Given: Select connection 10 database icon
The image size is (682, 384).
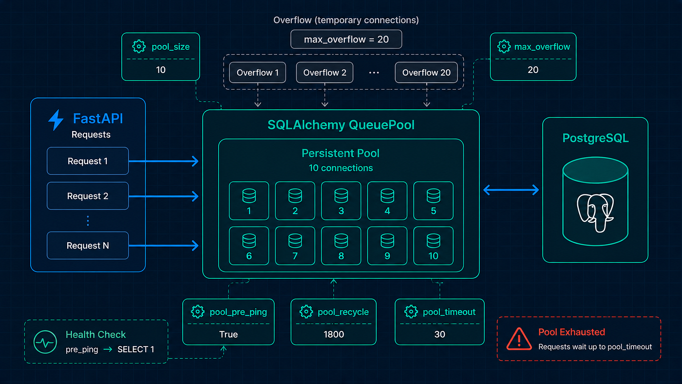Looking at the screenshot, I should click(x=434, y=241).
